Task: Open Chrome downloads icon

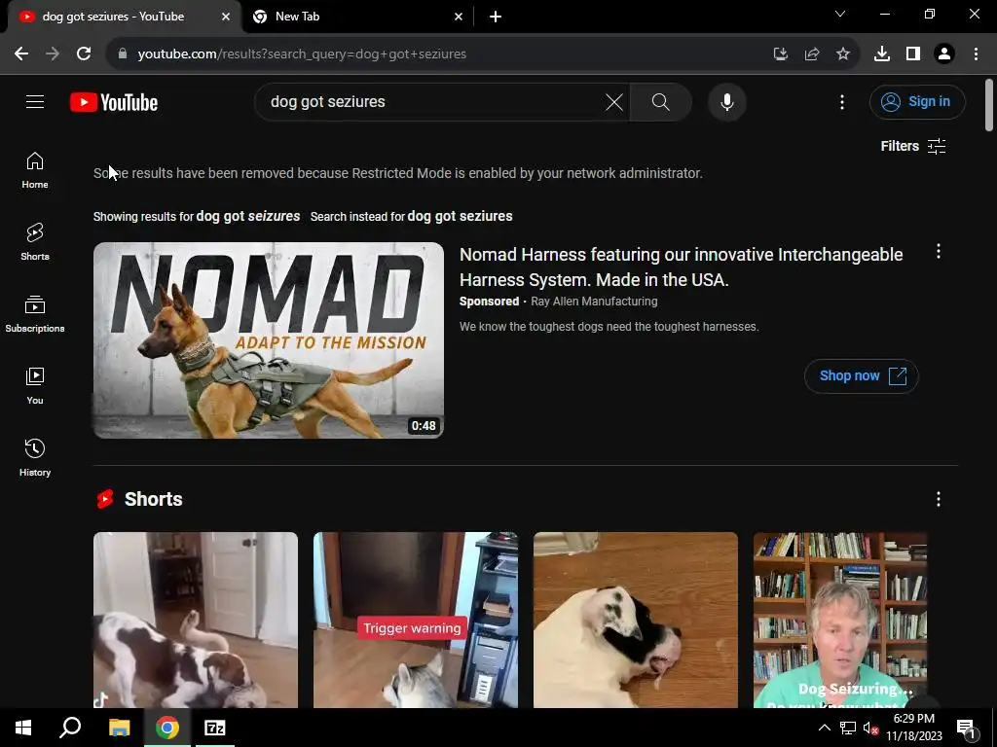Action: tap(881, 54)
